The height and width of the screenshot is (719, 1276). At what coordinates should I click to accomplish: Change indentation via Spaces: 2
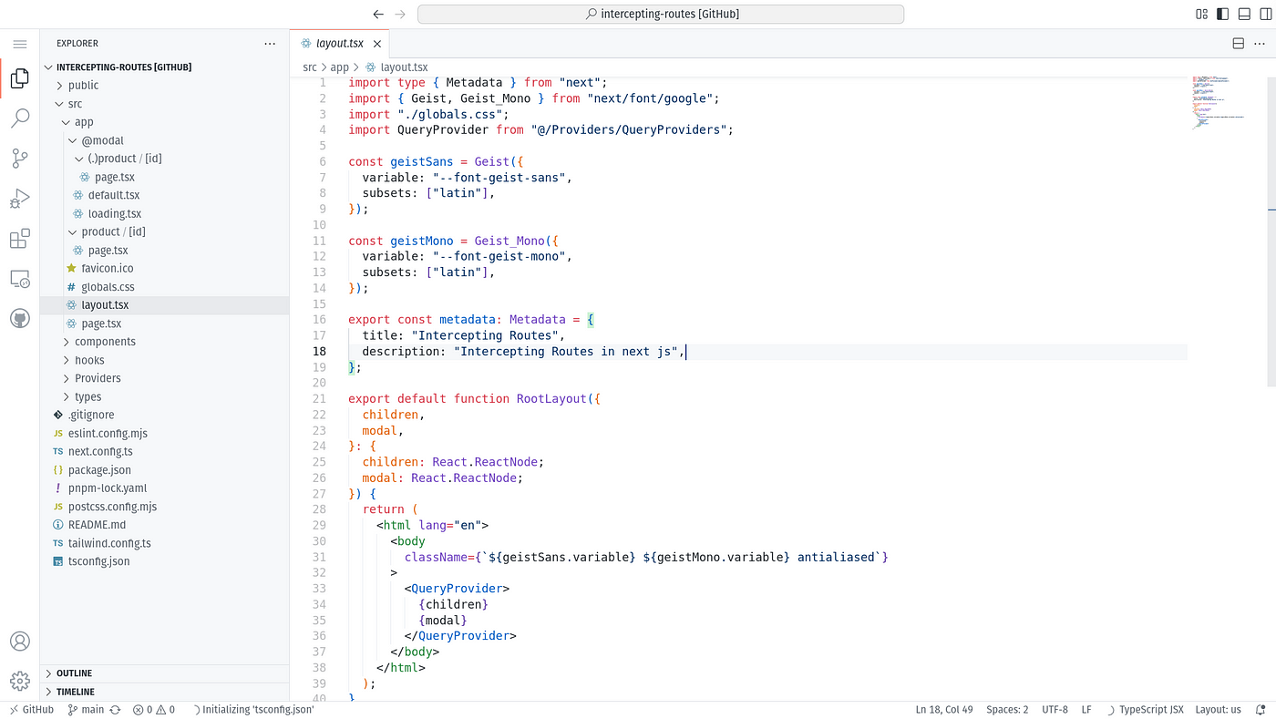(x=1007, y=710)
